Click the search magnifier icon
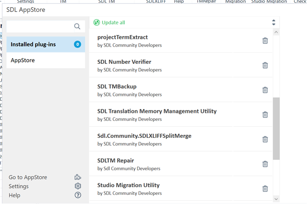 [77, 26]
